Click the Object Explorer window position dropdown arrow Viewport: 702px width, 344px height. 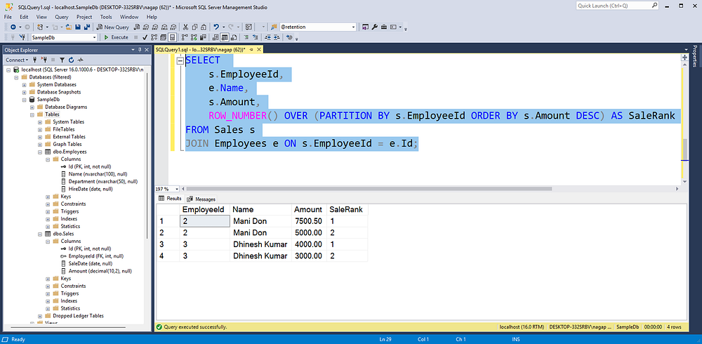click(x=133, y=50)
